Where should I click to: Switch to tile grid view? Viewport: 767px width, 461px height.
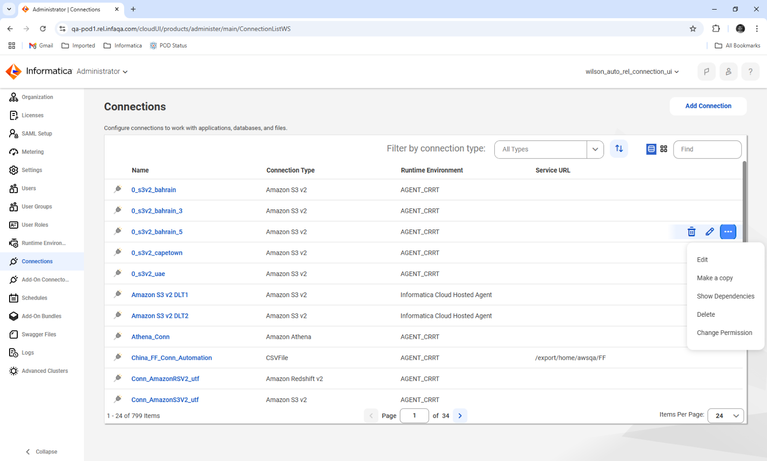664,149
